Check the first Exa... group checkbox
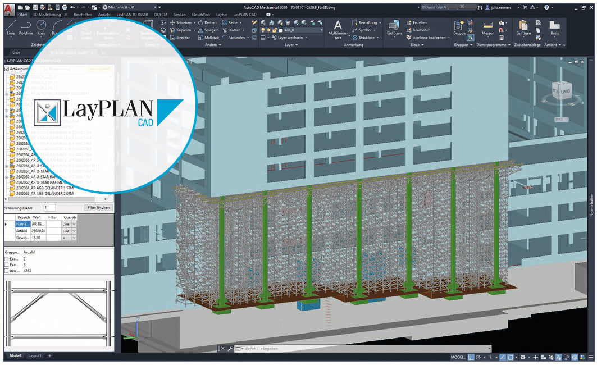The image size is (597, 365). (7, 259)
